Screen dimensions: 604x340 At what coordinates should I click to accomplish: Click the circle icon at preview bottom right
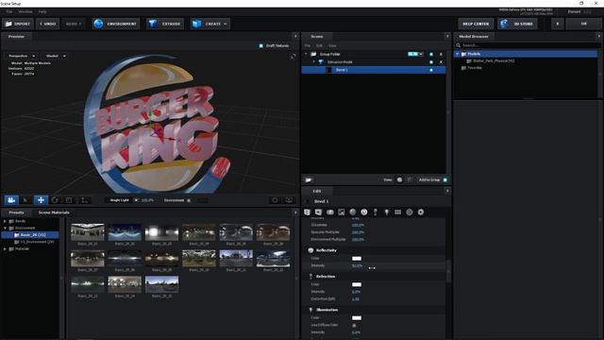click(x=275, y=200)
